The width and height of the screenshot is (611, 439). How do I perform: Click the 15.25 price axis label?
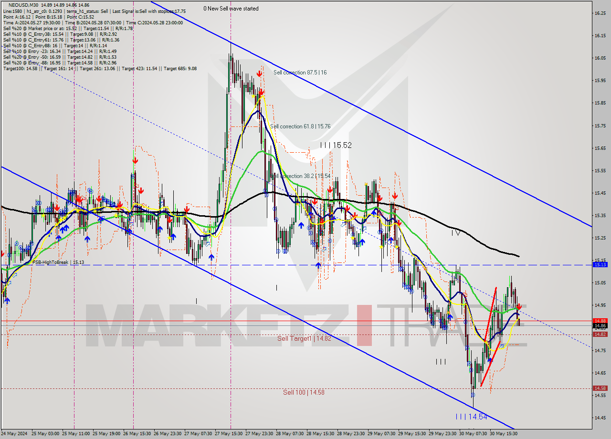[600, 238]
